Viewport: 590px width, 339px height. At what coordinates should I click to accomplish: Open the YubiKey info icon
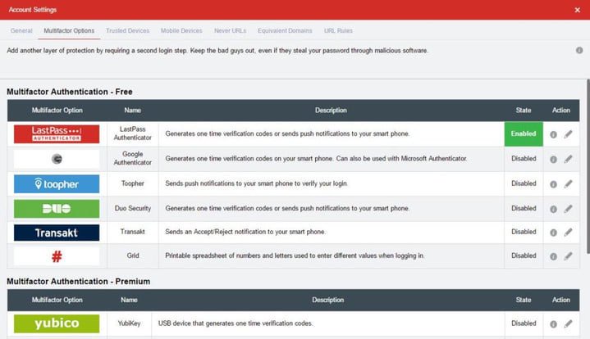[553, 324]
